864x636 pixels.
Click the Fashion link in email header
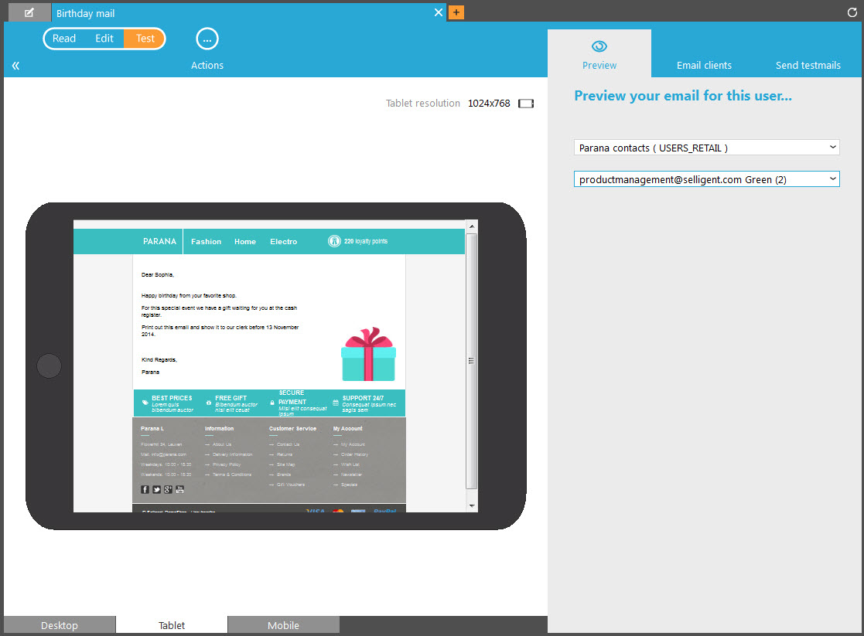(x=206, y=242)
